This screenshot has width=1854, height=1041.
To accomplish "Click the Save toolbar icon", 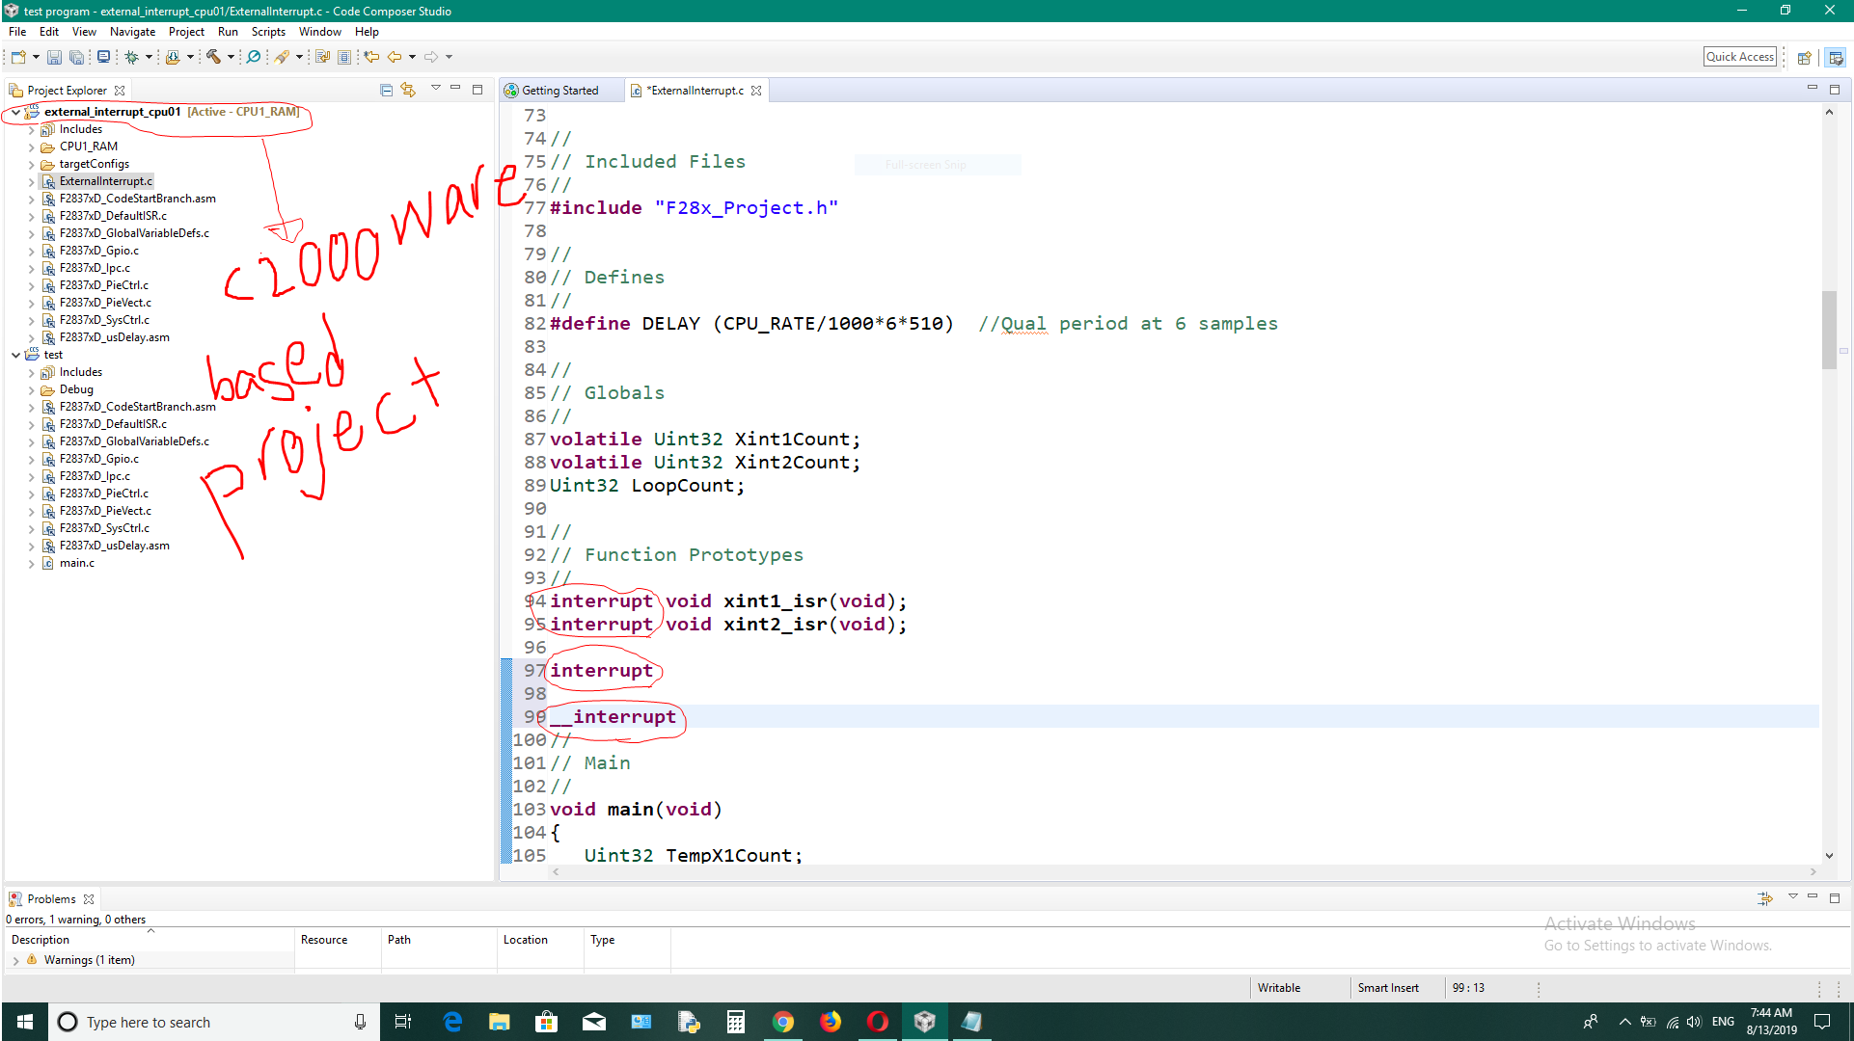I will [54, 58].
